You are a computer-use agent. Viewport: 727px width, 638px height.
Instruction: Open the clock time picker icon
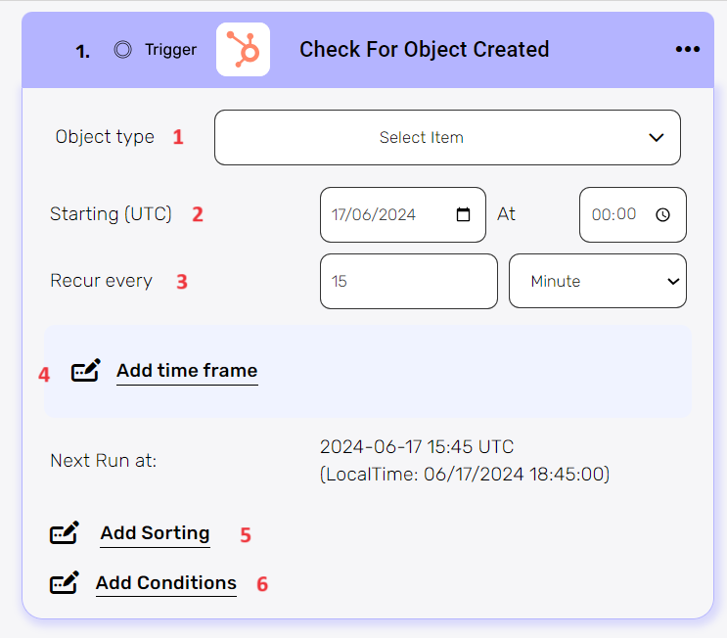coord(662,214)
